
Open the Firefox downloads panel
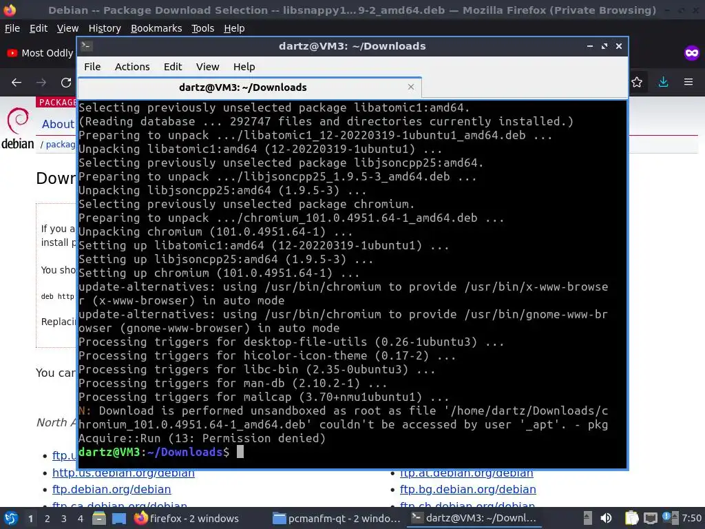(x=663, y=82)
